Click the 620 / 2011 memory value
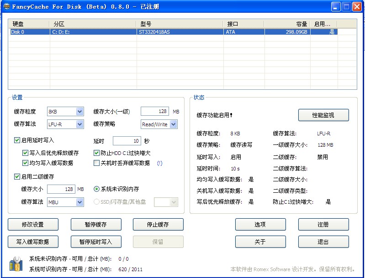 130,269
